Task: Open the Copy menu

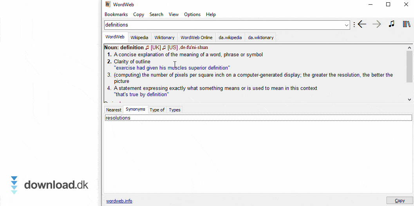Action: pos(139,14)
